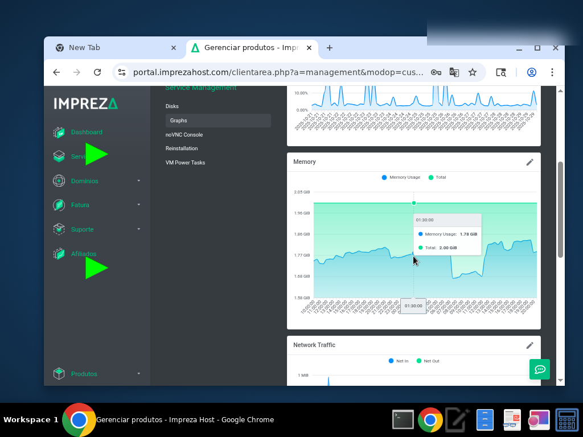This screenshot has height=437, width=583.
Task: Click the Network Traffic title text
Action: (x=314, y=345)
